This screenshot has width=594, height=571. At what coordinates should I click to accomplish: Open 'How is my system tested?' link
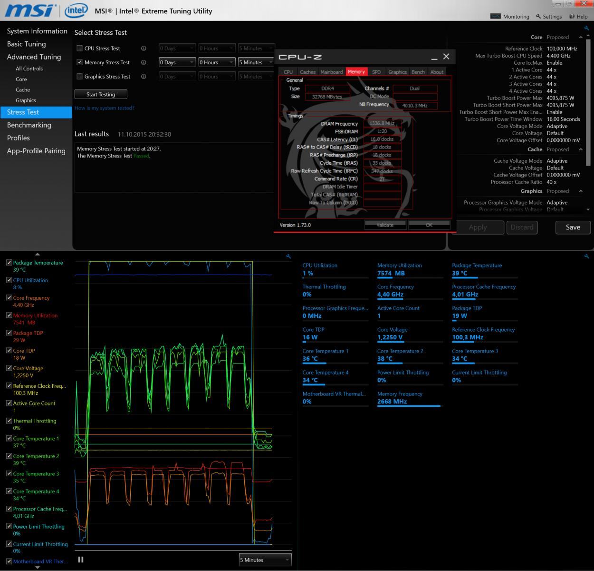pyautogui.click(x=105, y=108)
